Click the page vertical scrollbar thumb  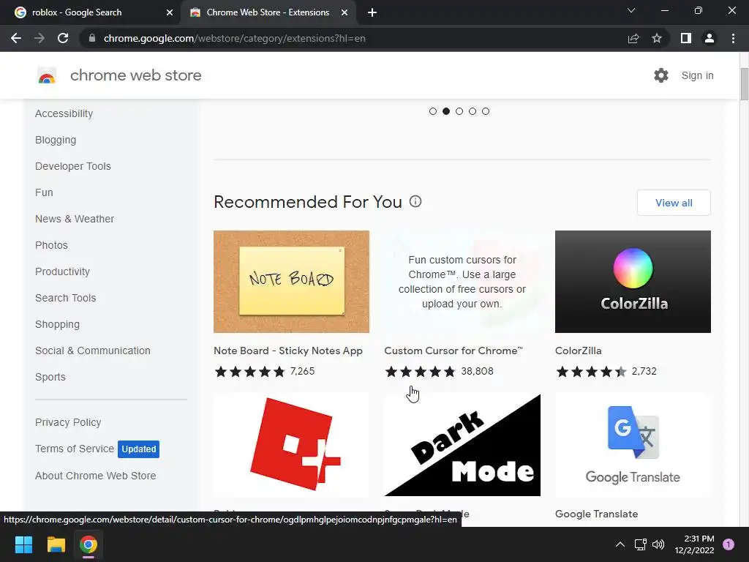coord(744,84)
